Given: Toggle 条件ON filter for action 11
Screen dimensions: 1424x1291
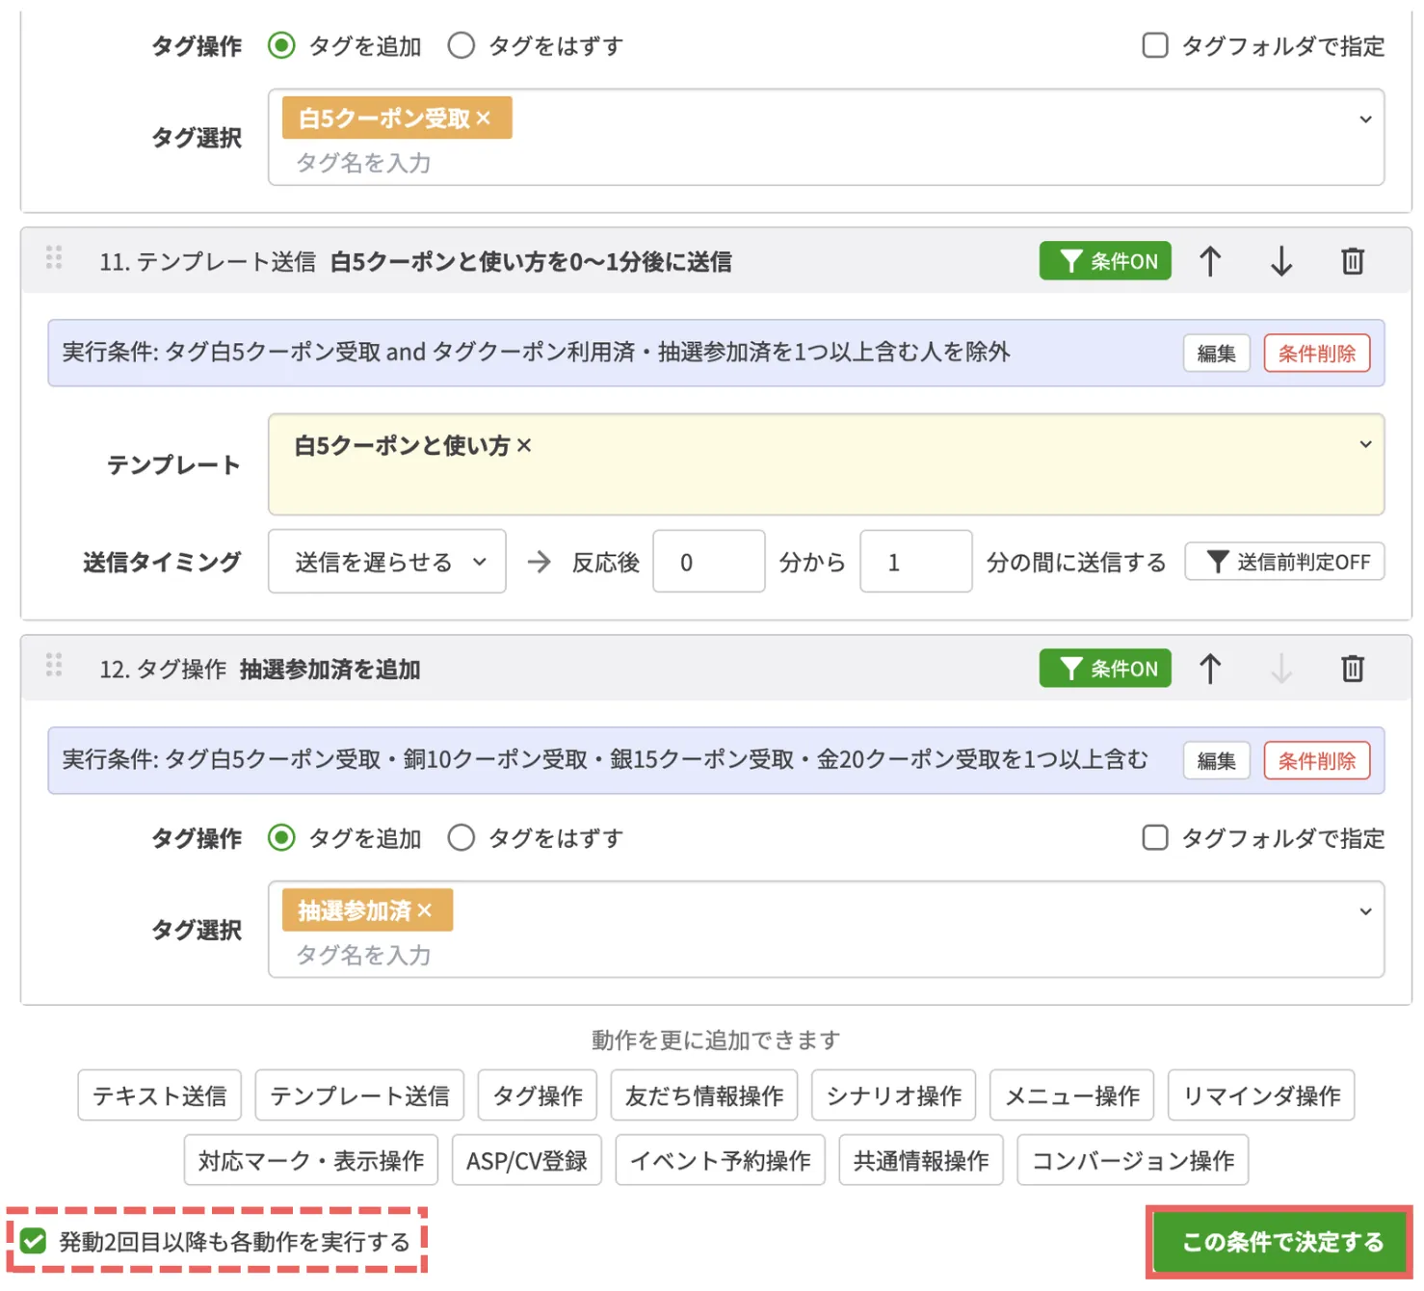Looking at the screenshot, I should (1105, 261).
